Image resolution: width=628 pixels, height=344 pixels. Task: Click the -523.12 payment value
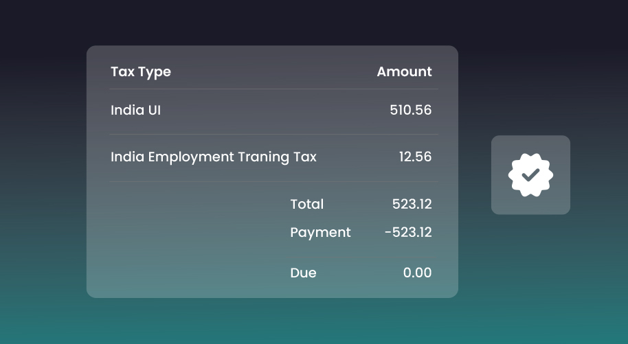coord(408,232)
